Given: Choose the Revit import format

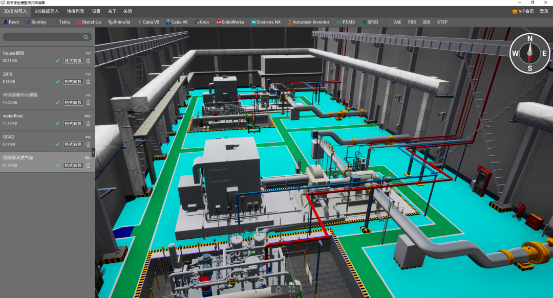Looking at the screenshot, I should [x=11, y=22].
